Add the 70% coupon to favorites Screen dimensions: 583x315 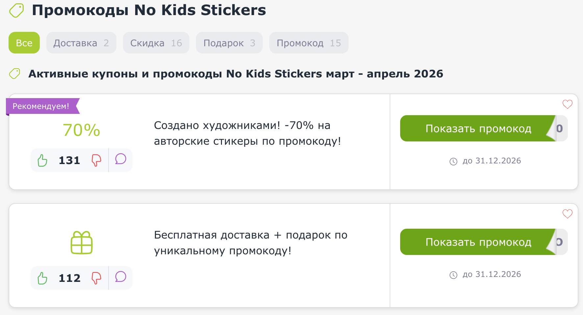(x=567, y=104)
